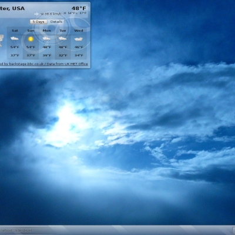The width and height of the screenshot is (235, 235).
Task: Click the rain cloud icon under Mon
Action: pos(46,39)
